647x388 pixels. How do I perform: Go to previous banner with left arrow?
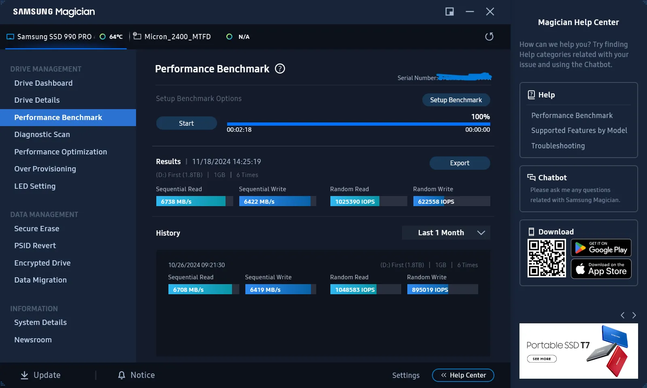point(623,315)
